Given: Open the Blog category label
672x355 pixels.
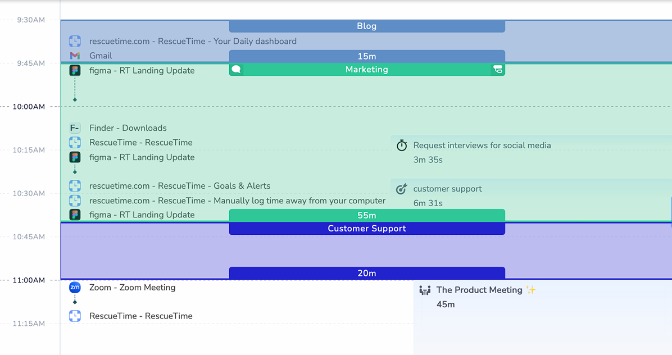Looking at the screenshot, I should (366, 26).
